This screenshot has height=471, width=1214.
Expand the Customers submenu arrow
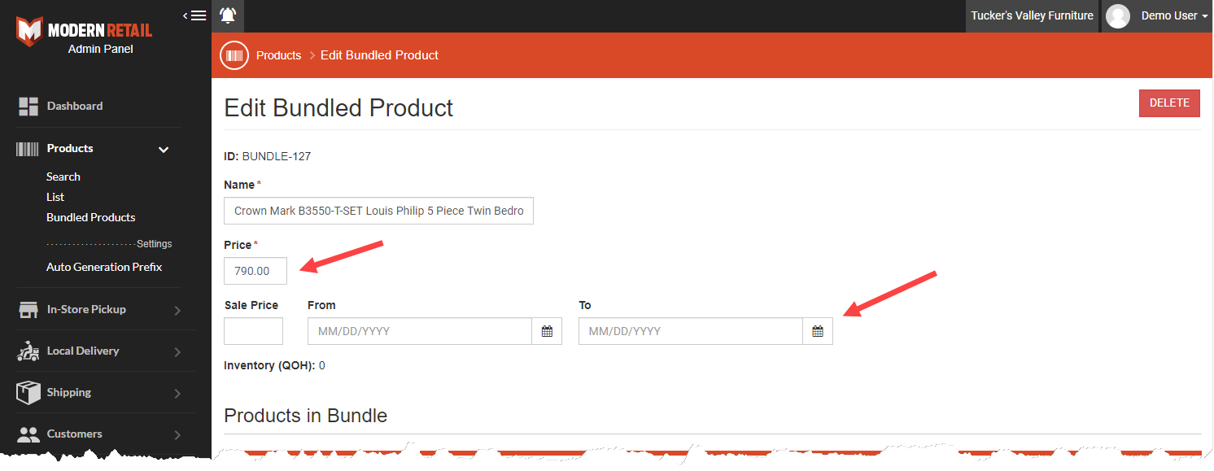pos(177,435)
